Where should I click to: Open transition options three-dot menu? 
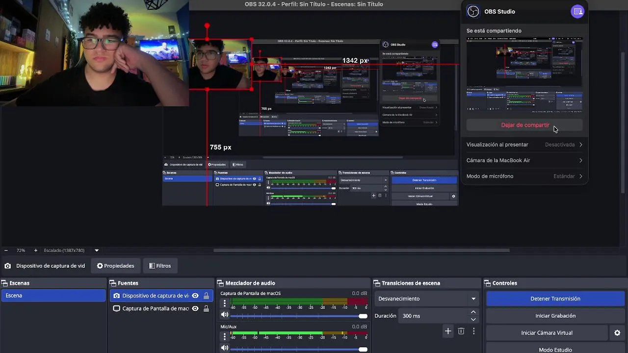(x=473, y=331)
